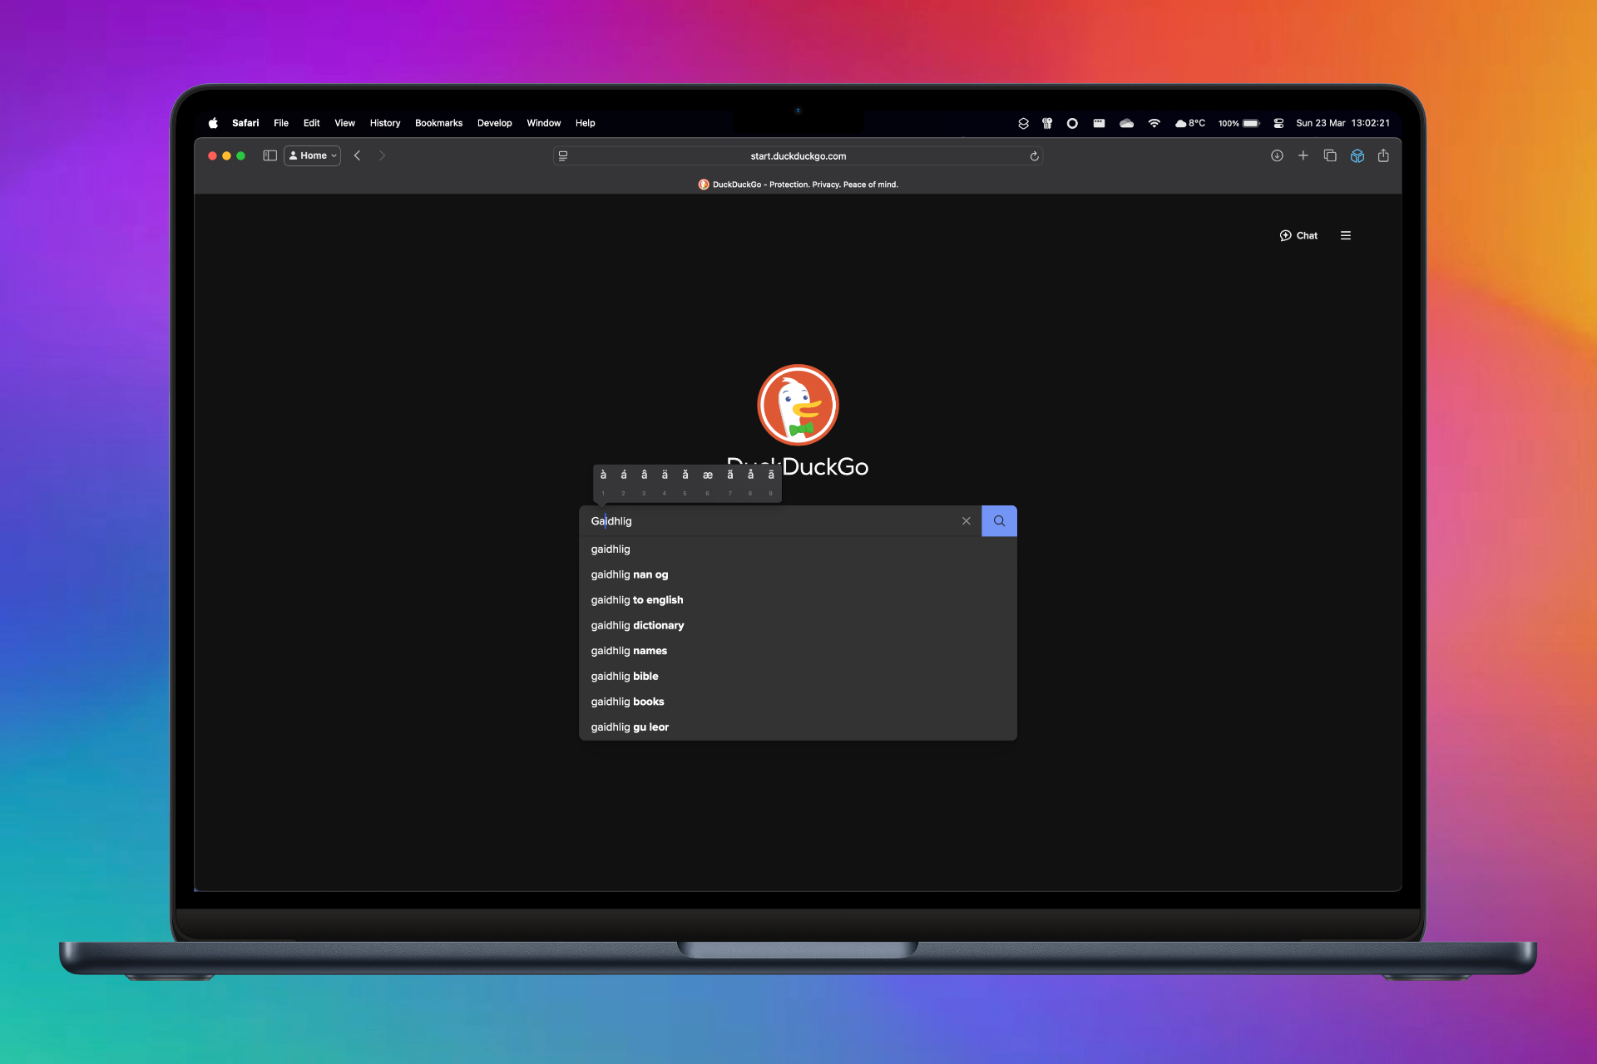The image size is (1597, 1064).
Task: Choose suggestion 'gaidhlig'
Action: tap(798, 549)
